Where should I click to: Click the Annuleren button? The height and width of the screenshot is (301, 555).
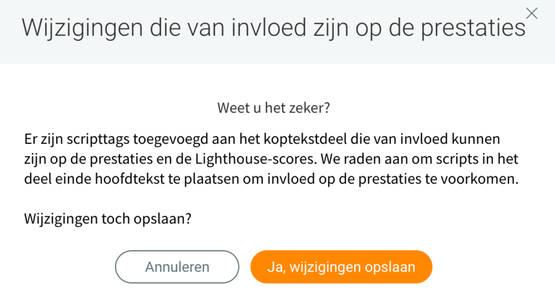177,267
